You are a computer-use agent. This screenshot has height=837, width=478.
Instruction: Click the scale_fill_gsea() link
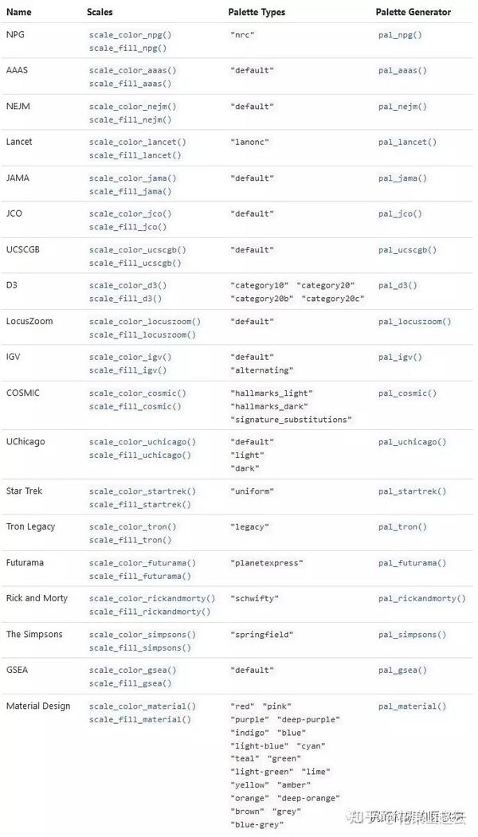coord(130,683)
